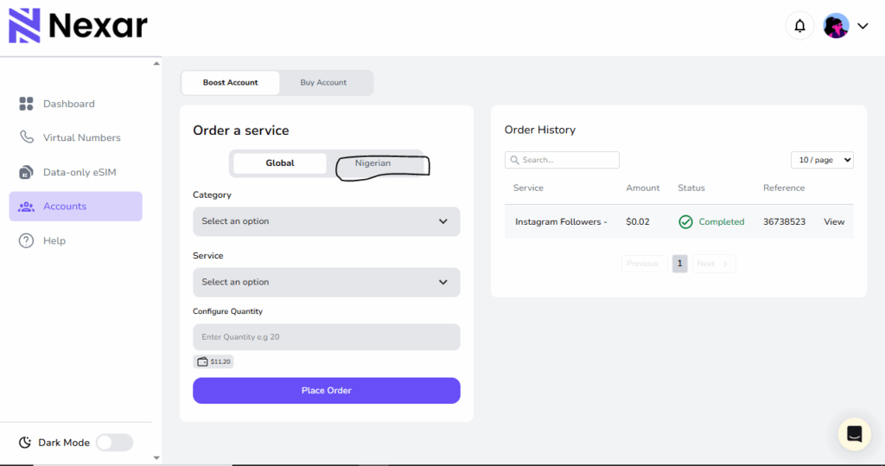The image size is (885, 466).
Task: Select the Global option
Action: click(x=280, y=163)
